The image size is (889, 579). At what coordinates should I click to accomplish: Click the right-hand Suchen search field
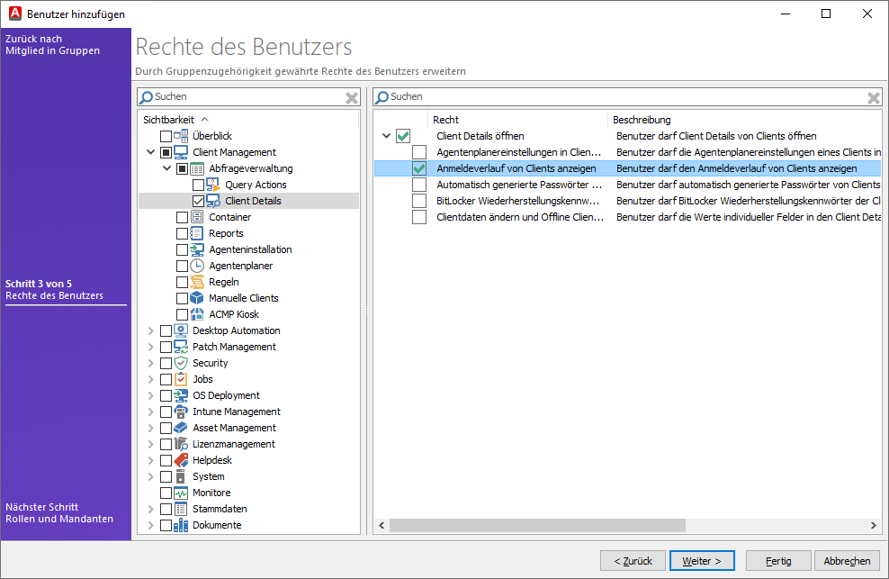(x=621, y=97)
